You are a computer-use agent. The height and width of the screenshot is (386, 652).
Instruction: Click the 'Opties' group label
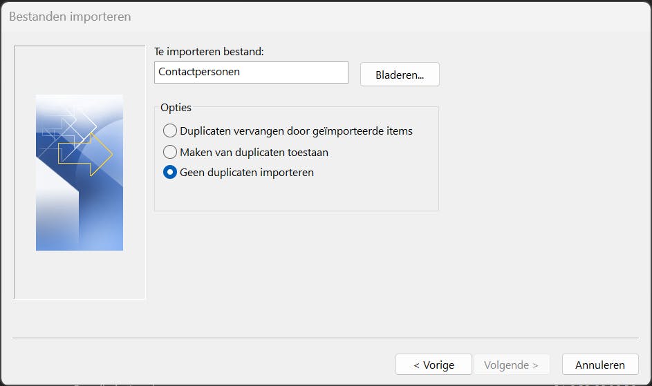pos(176,107)
